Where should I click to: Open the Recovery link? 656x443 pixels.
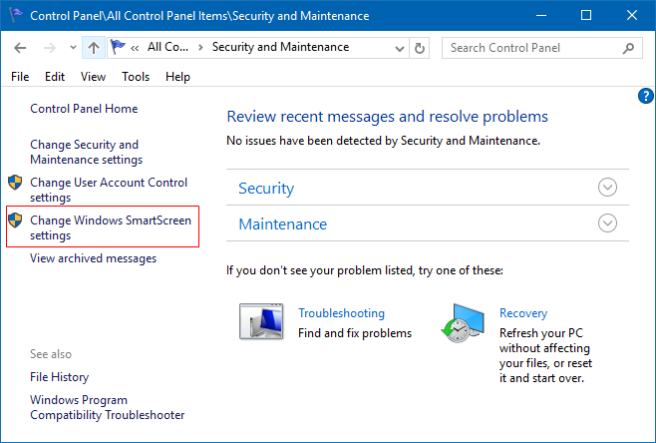click(523, 312)
